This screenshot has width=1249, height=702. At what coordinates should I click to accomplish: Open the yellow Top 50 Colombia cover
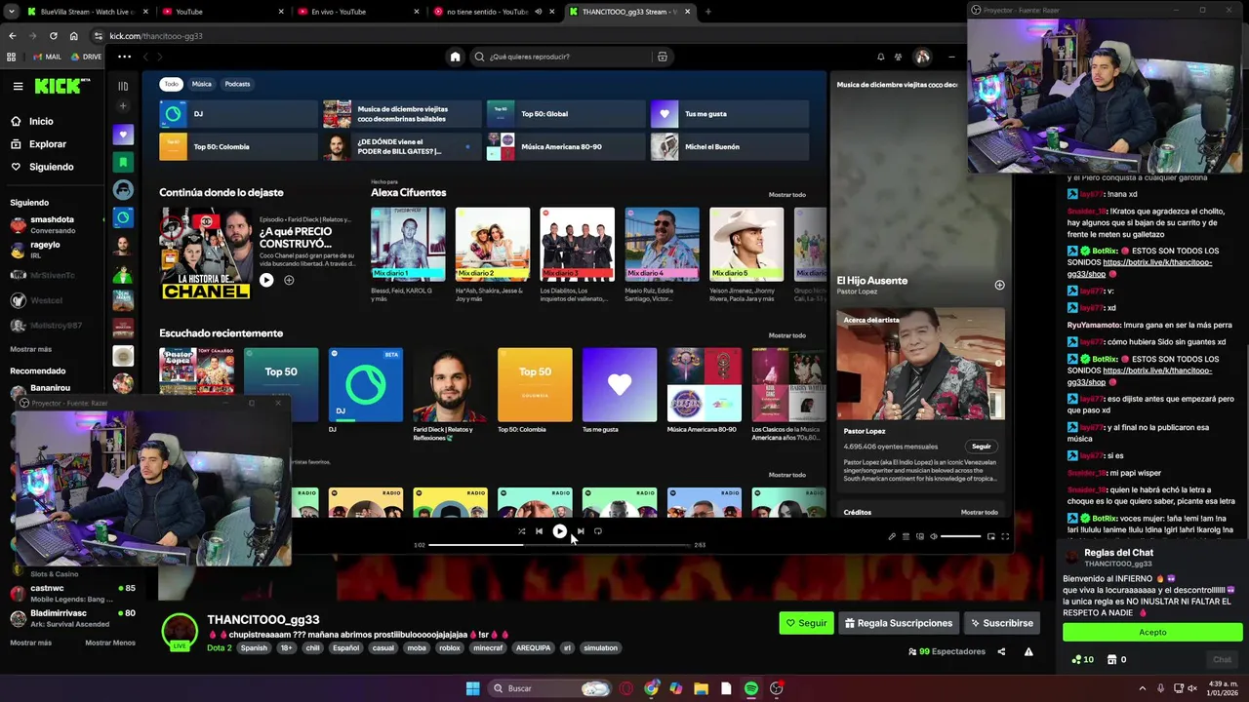[x=535, y=385]
